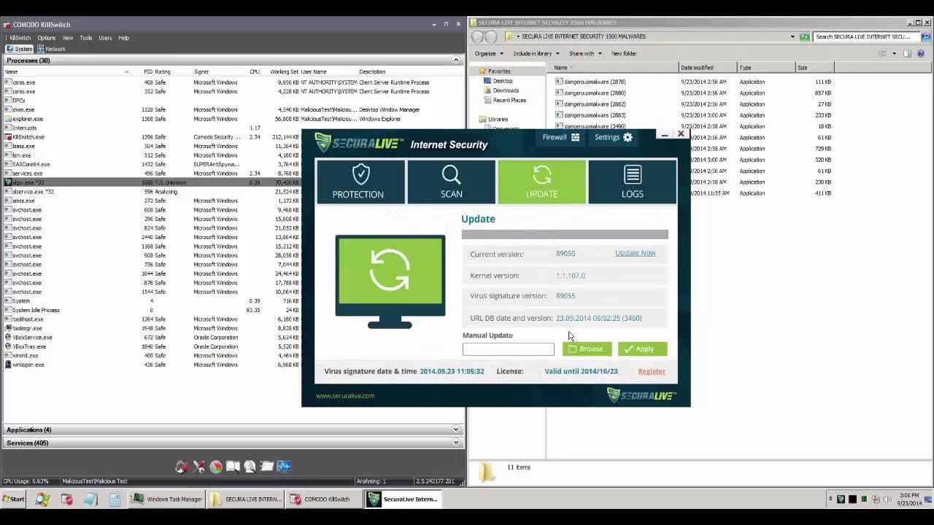Click the Update Now link
This screenshot has height=525, width=934.
635,253
